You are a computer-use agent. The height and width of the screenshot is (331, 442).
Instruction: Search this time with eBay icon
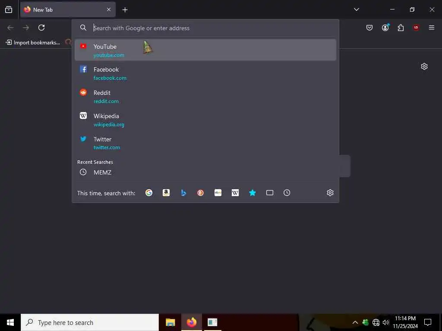[218, 193]
